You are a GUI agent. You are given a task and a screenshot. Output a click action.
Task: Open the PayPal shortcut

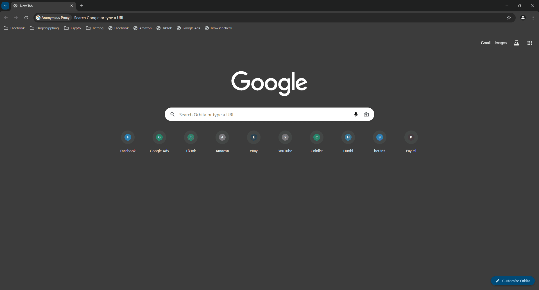(411, 137)
